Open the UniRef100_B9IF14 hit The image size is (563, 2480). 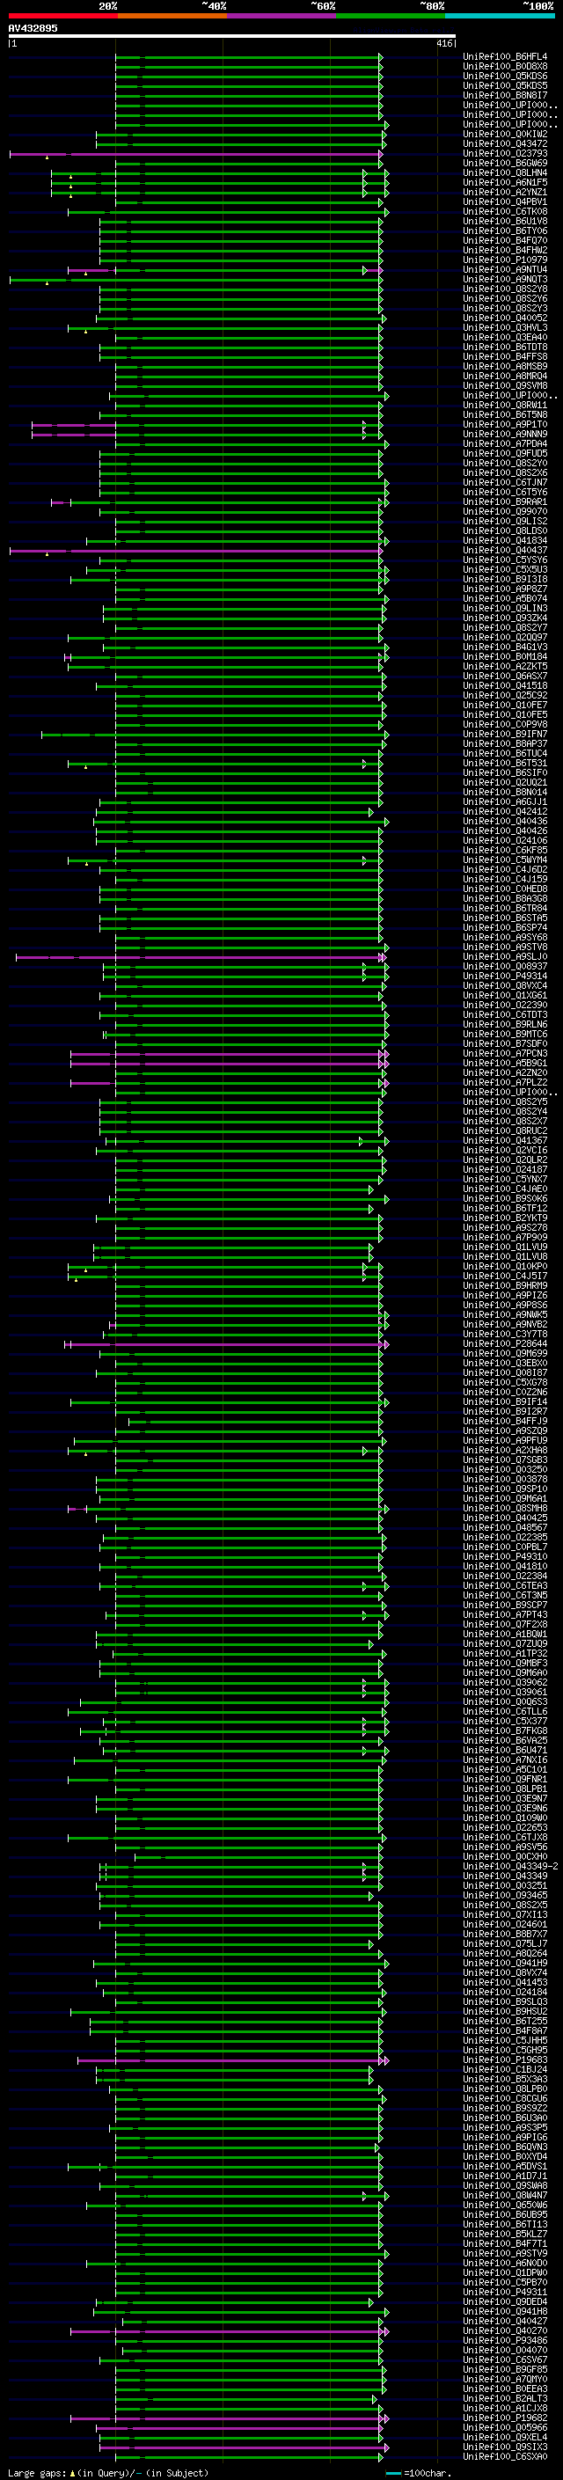pos(505,1401)
